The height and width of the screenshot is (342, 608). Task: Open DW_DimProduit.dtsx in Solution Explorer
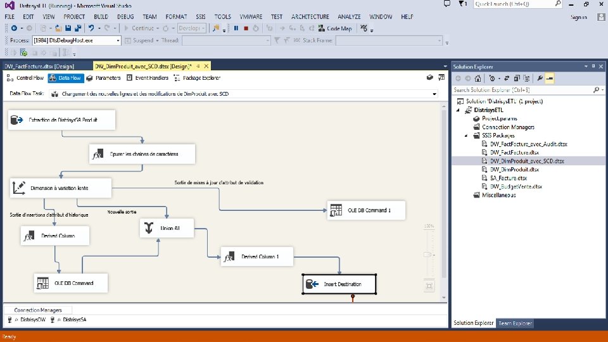(x=514, y=170)
